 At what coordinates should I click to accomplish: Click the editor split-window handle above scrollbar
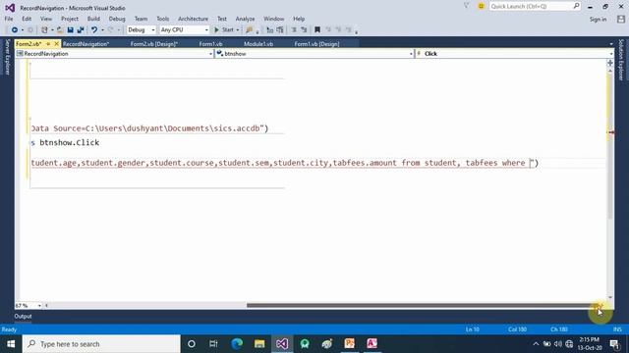pyautogui.click(x=610, y=63)
